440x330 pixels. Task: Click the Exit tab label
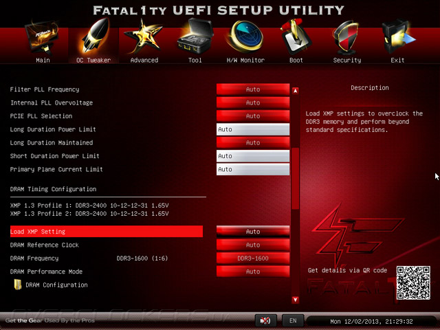(397, 60)
